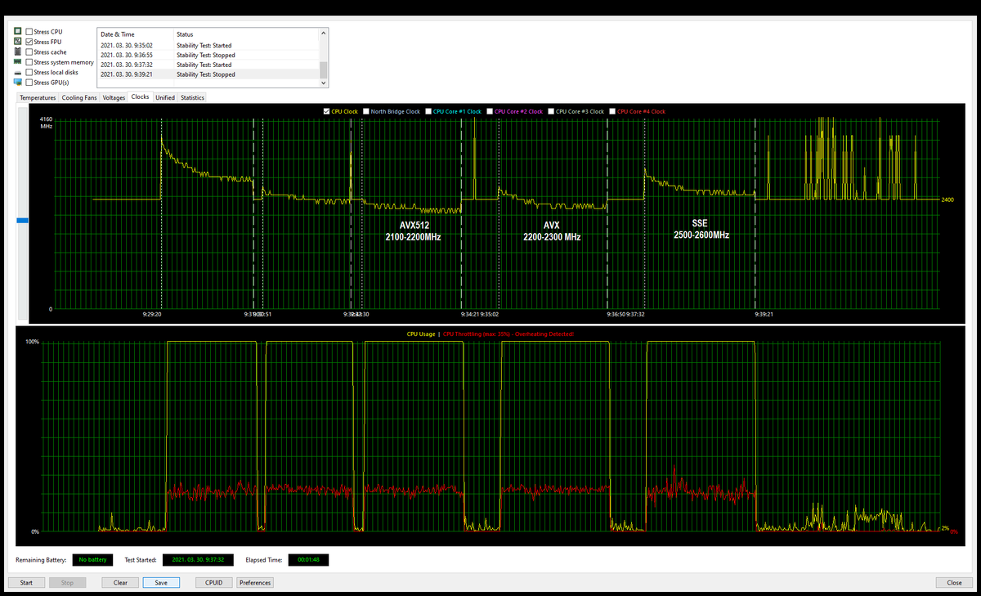
Task: Check the CPU Core #4 Clock checkbox
Action: (x=612, y=111)
